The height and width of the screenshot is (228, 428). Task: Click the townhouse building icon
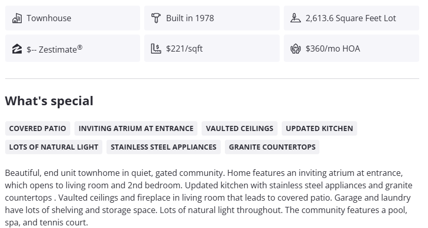pos(17,18)
